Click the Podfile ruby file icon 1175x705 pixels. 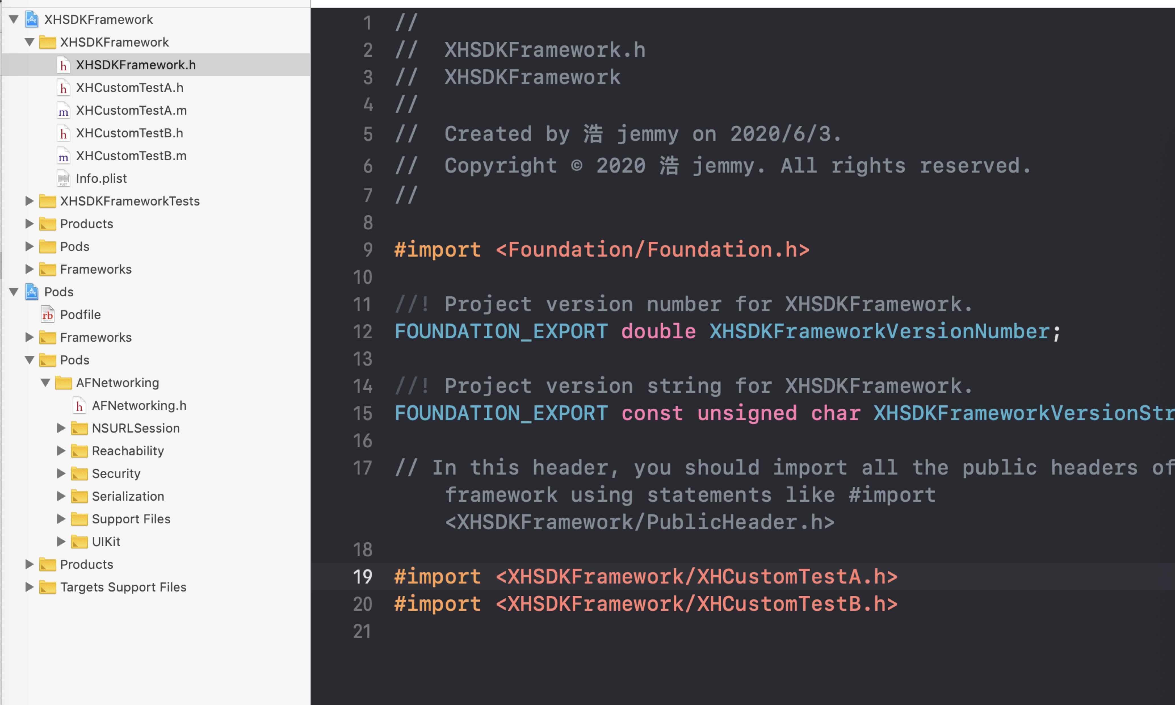tap(47, 314)
